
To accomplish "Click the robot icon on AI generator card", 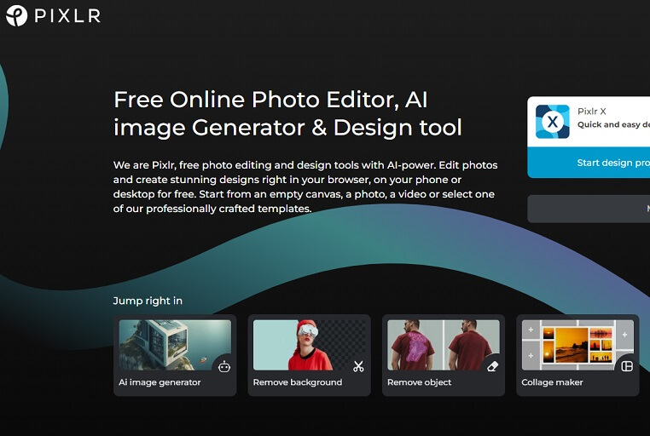I will click(x=224, y=366).
